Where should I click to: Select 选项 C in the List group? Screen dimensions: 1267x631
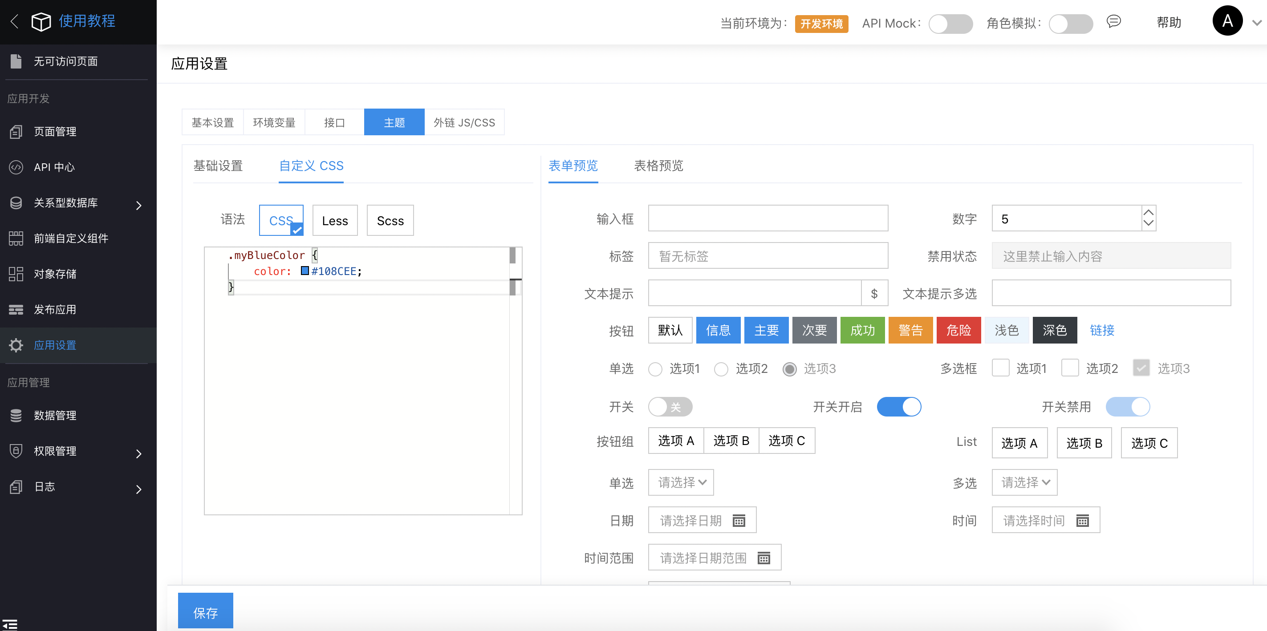pos(1149,443)
